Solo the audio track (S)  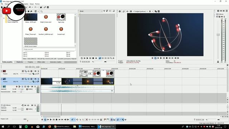[x=35, y=87]
